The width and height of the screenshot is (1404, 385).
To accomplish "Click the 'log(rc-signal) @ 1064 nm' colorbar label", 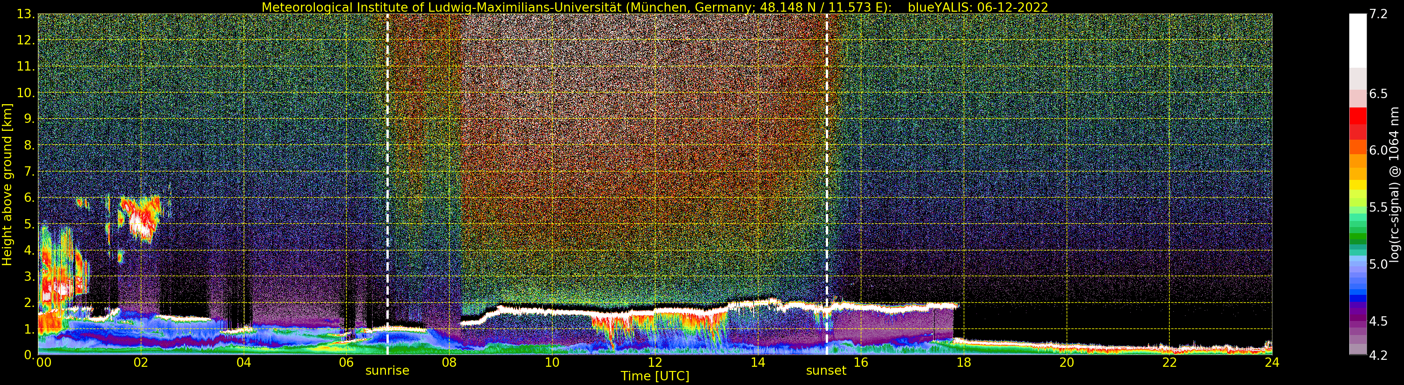I will click(1395, 185).
